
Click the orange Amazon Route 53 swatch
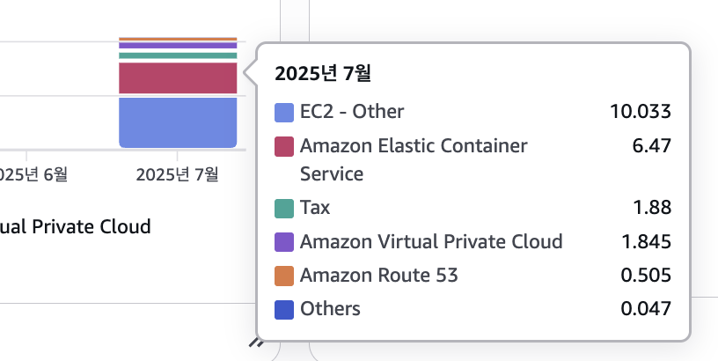tap(284, 276)
